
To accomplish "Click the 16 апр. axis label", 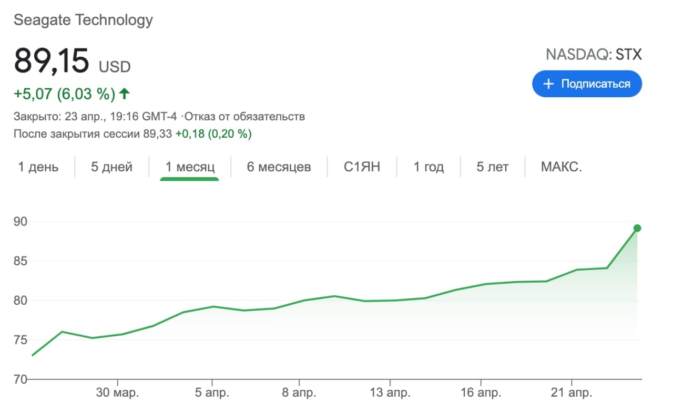I will (x=480, y=393).
